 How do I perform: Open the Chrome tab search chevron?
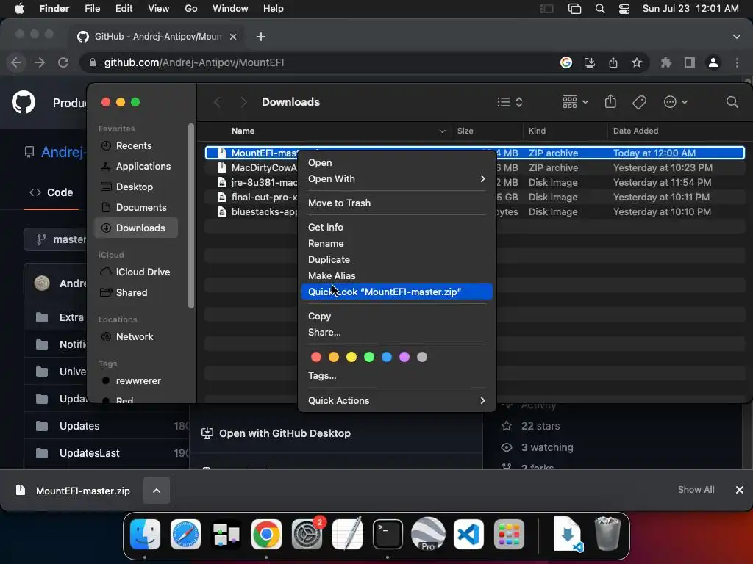(736, 37)
